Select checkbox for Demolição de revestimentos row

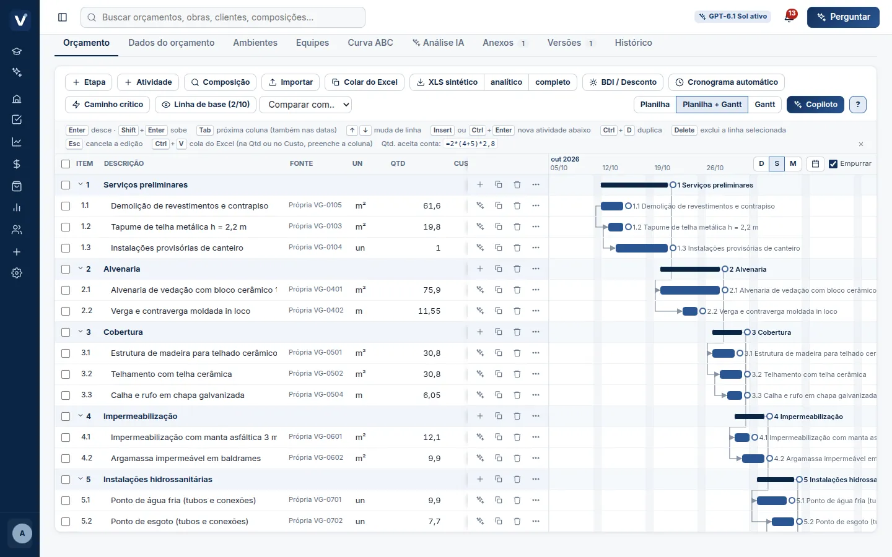[66, 206]
